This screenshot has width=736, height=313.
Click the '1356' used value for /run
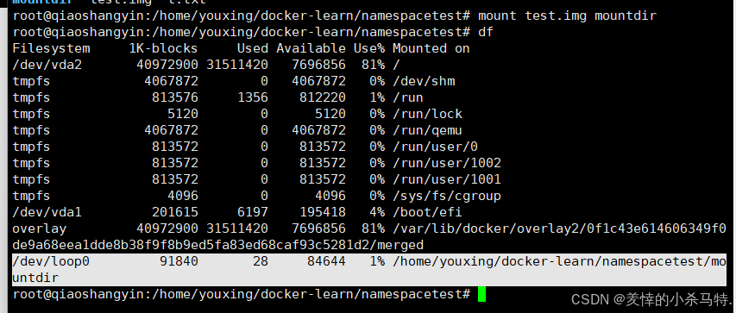253,97
